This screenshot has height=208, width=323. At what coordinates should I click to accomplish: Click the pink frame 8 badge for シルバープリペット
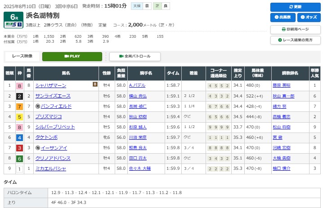[20, 127]
